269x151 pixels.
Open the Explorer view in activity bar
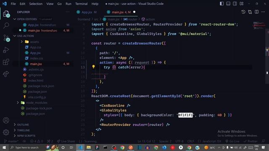click(x=6, y=14)
